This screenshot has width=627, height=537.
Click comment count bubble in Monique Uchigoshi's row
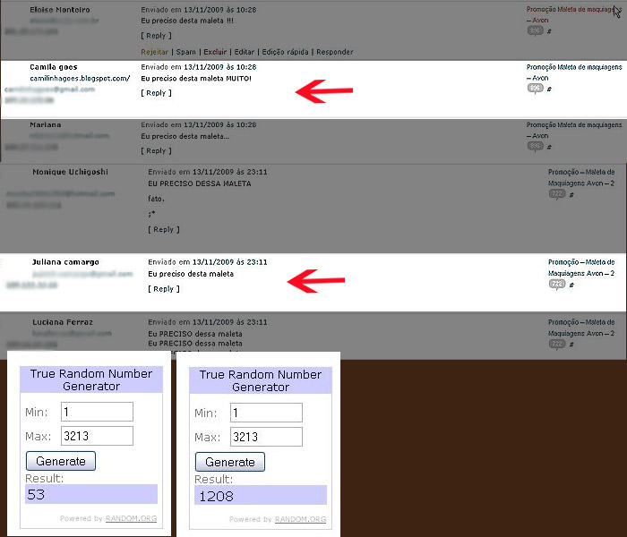(x=557, y=194)
